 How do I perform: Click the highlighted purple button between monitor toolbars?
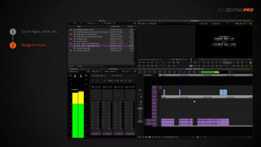click(191, 66)
